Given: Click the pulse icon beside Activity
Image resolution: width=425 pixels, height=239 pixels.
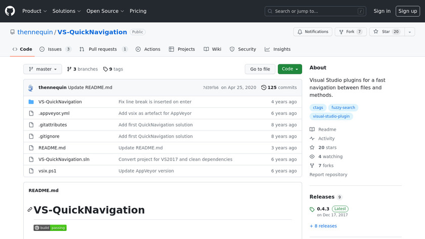Looking at the screenshot, I should click(x=312, y=138).
